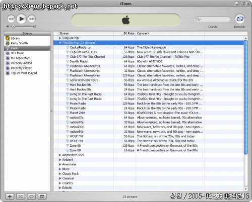Viewport: 252px width, 202px height.
Task: Expand the Country category
Action: pos(60,183)
